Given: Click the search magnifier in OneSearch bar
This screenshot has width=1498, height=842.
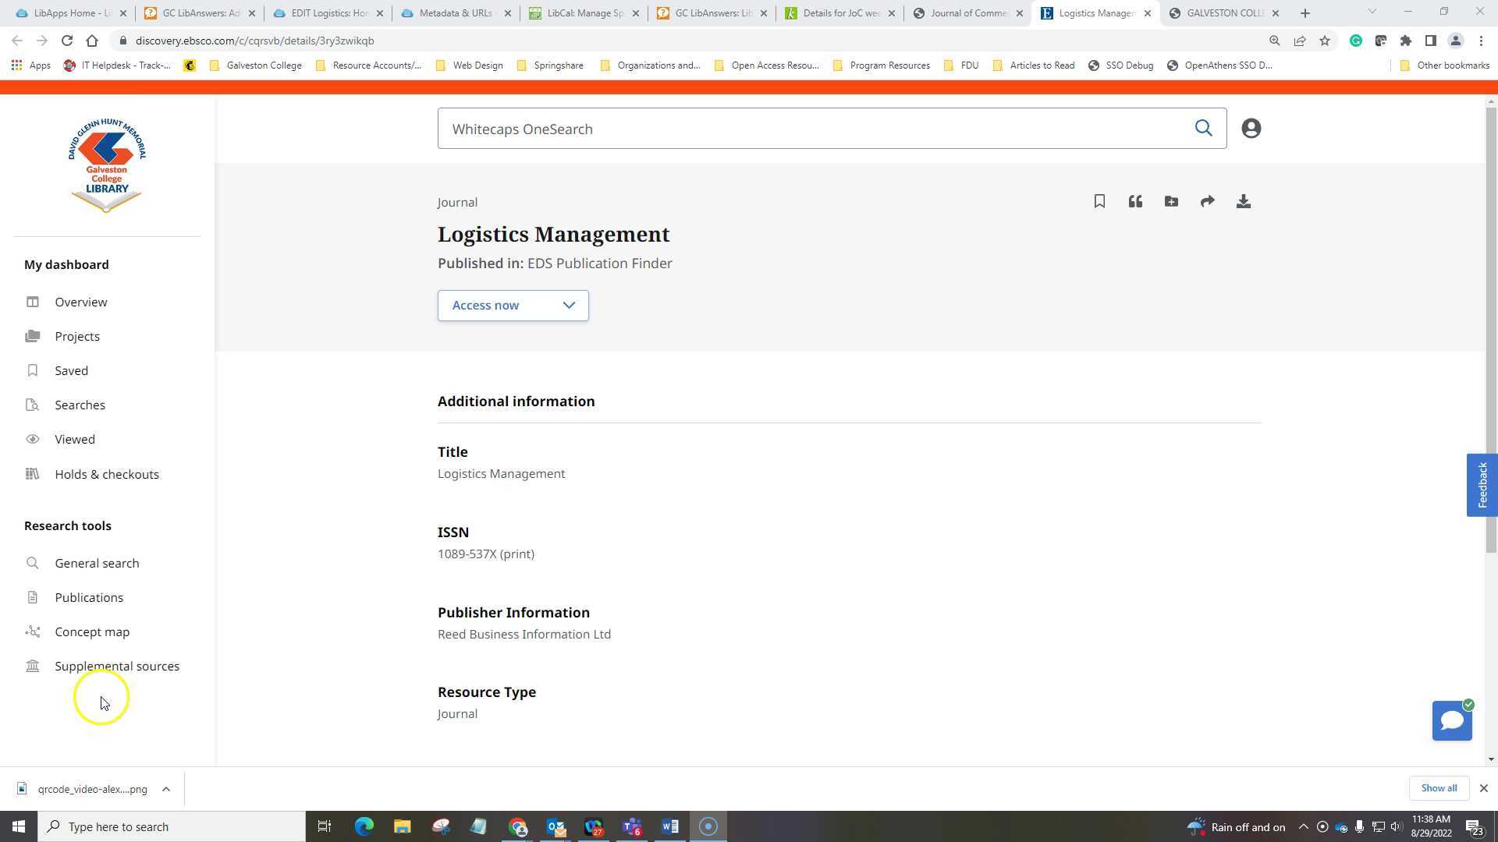Looking at the screenshot, I should (x=1204, y=128).
